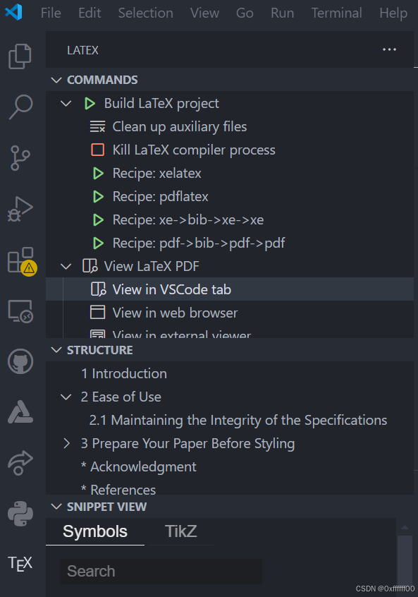Open the LATEX panel more actions ellipsis
Viewport: 418px width, 597px height.
click(389, 49)
